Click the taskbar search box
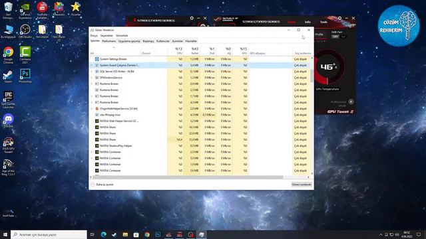The height and width of the screenshot is (239, 426). tap(49, 234)
